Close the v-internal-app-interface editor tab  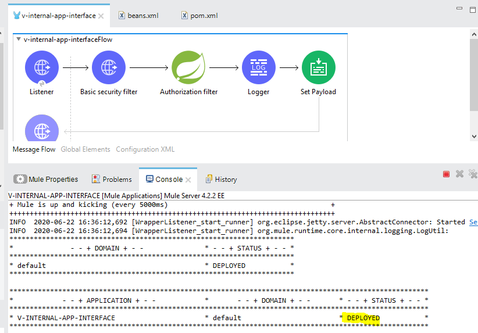pos(101,16)
